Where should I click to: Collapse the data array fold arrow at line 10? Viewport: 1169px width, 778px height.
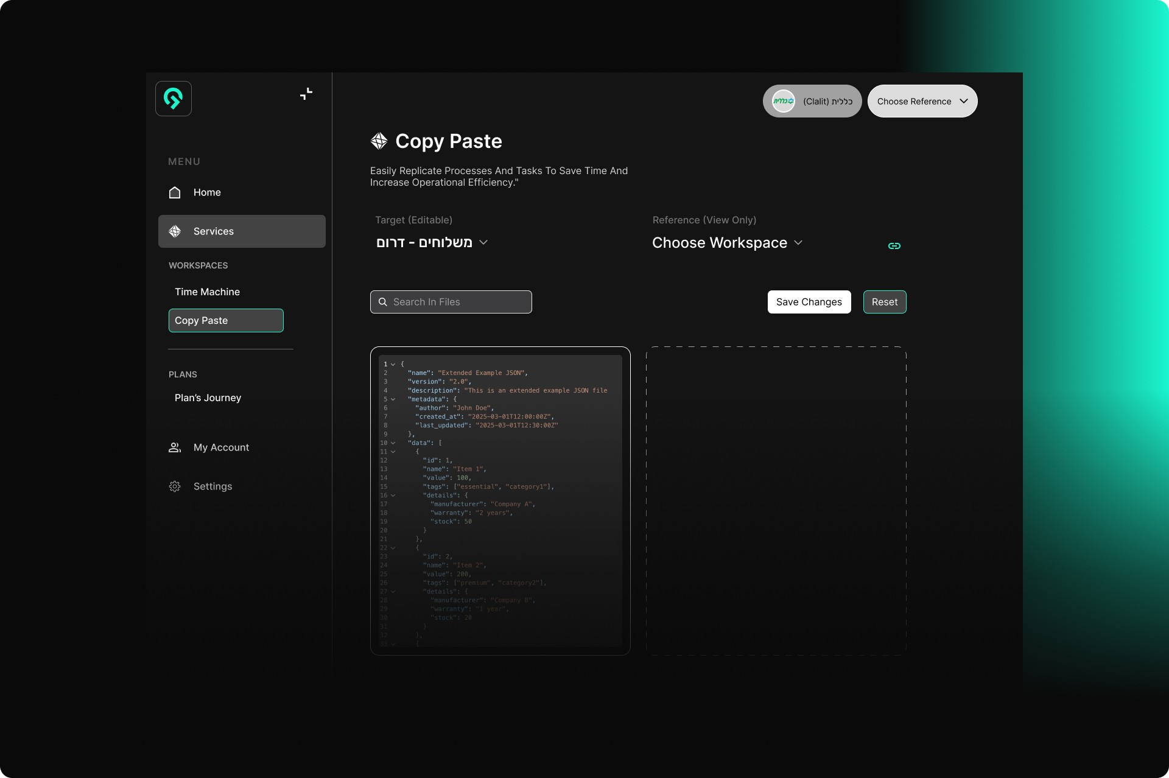(393, 443)
